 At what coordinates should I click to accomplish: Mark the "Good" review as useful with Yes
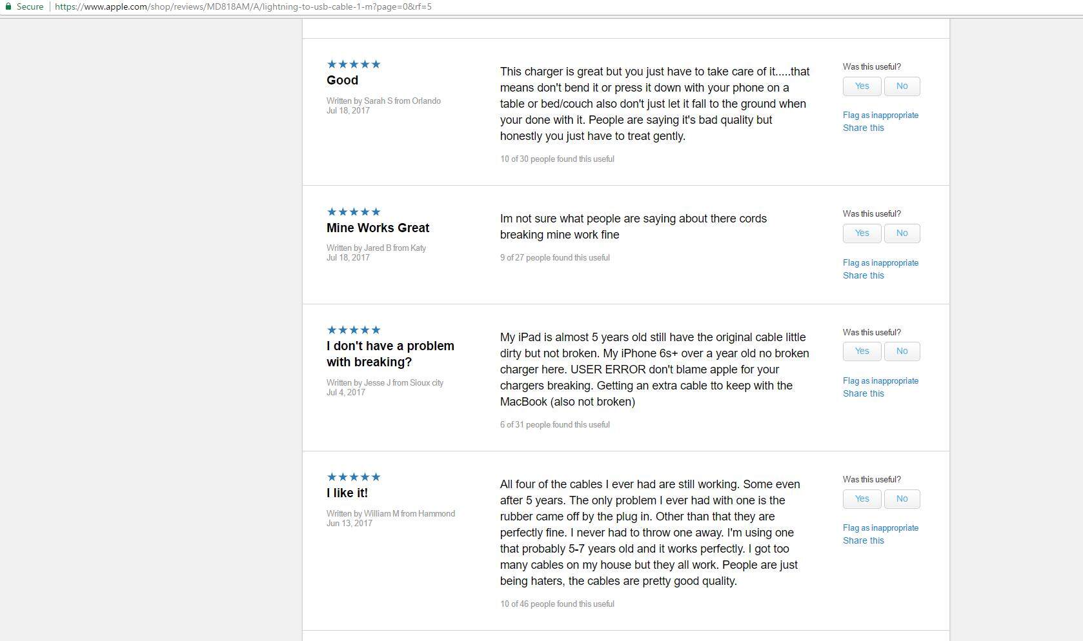click(862, 86)
